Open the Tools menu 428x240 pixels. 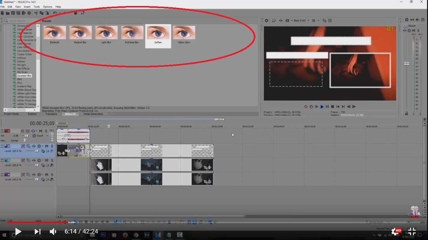(x=37, y=7)
